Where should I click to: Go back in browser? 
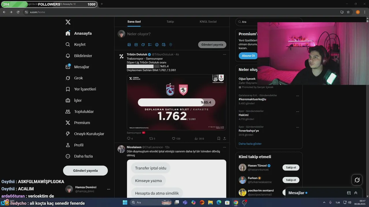(4, 12)
